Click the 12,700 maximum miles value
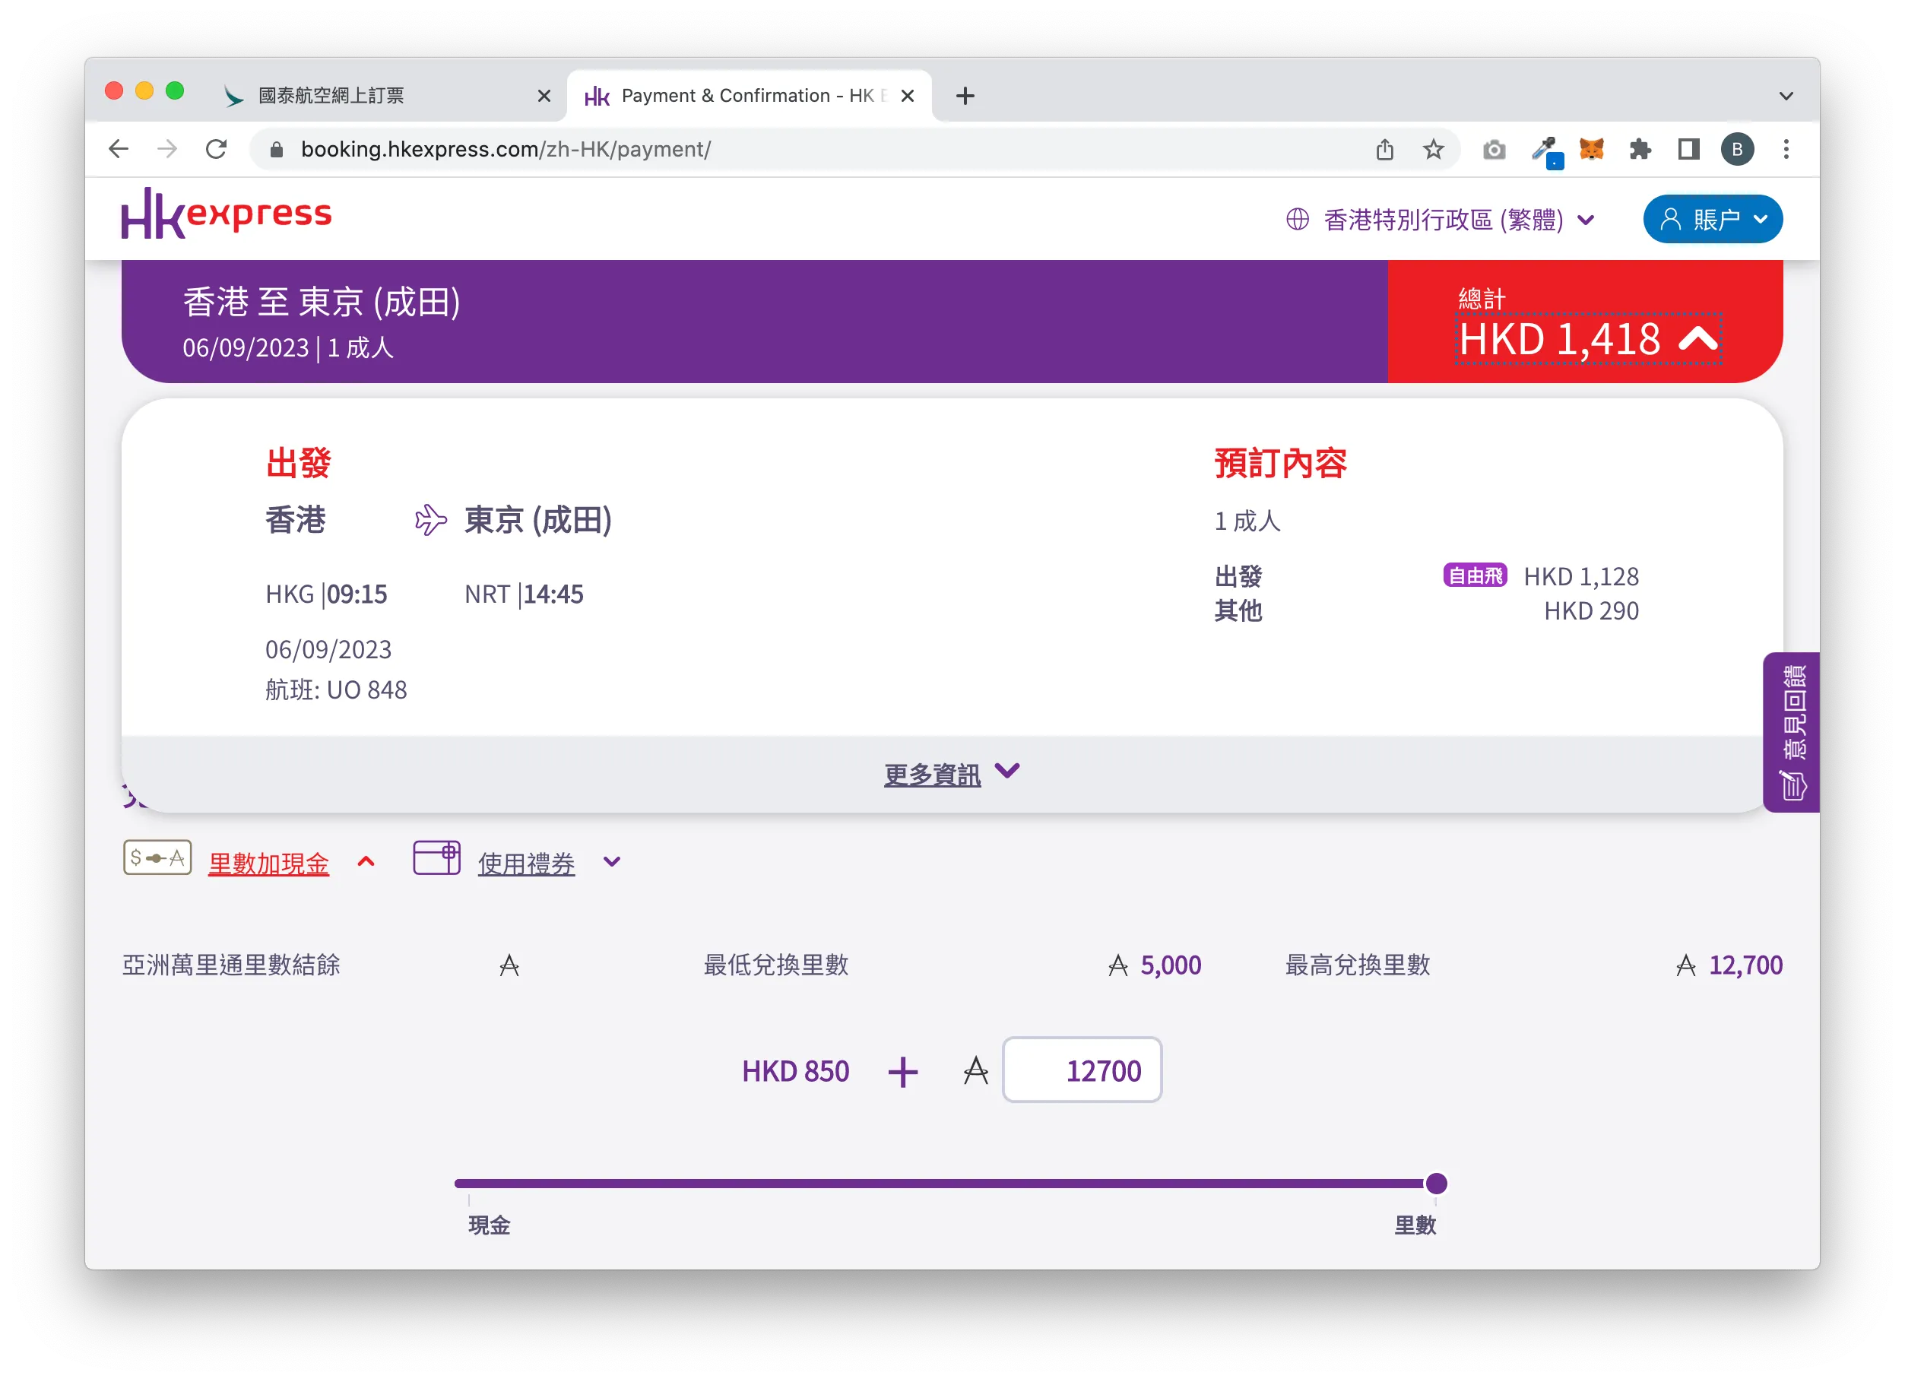Image resolution: width=1905 pixels, height=1382 pixels. [x=1745, y=965]
